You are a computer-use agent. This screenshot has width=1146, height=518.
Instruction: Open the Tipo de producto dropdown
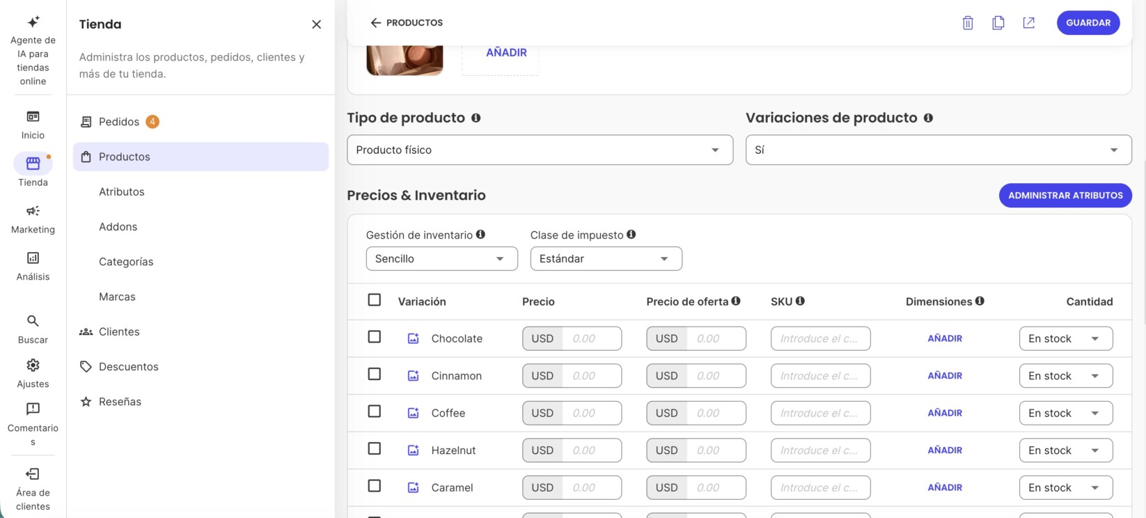click(x=540, y=150)
